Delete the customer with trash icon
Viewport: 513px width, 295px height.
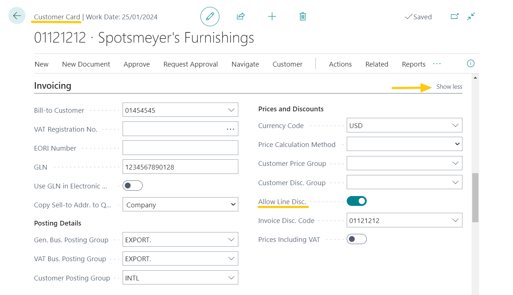click(x=303, y=16)
